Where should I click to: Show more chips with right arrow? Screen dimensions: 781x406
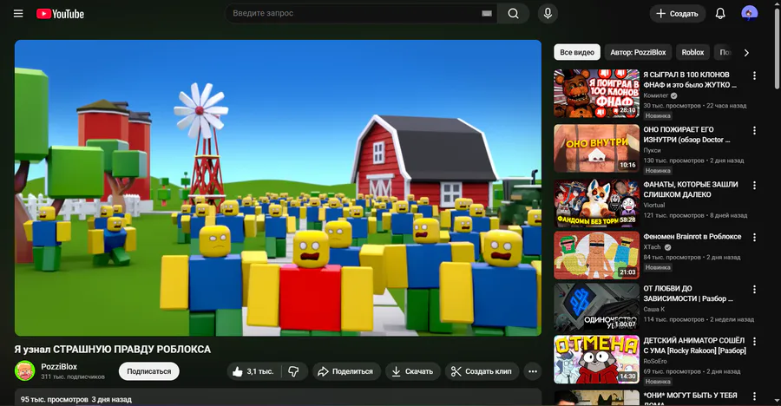tap(746, 52)
